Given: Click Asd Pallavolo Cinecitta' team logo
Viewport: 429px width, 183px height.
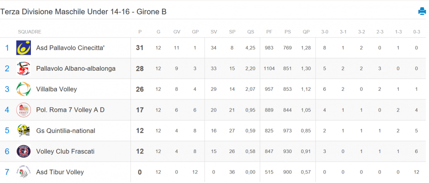Looking at the screenshot, I should [x=24, y=48].
